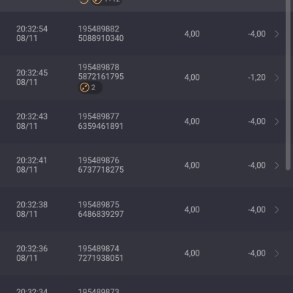
Task: Expand the 20:32:41 entry with its chevron
Action: coord(277,166)
